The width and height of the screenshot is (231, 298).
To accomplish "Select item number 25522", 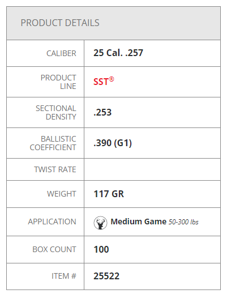I will click(x=106, y=276).
